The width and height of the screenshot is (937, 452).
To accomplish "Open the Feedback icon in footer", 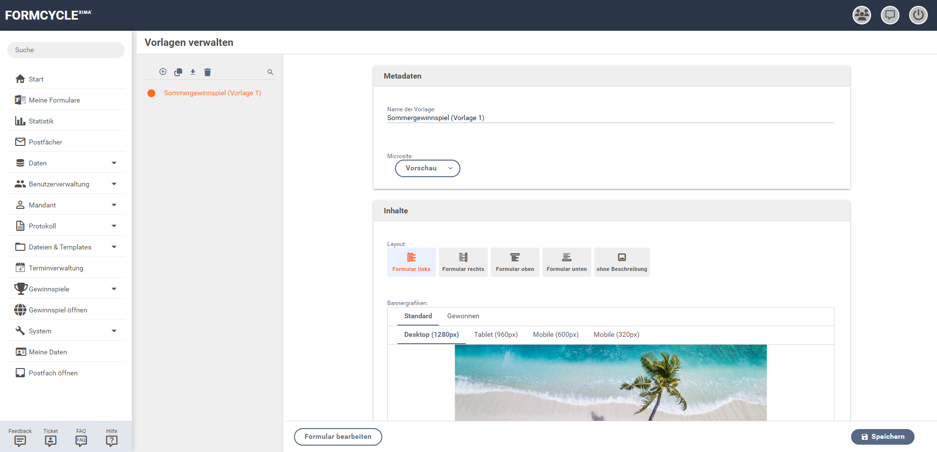I will (x=20, y=441).
